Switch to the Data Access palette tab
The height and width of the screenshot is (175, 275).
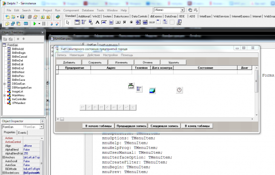tap(121, 16)
